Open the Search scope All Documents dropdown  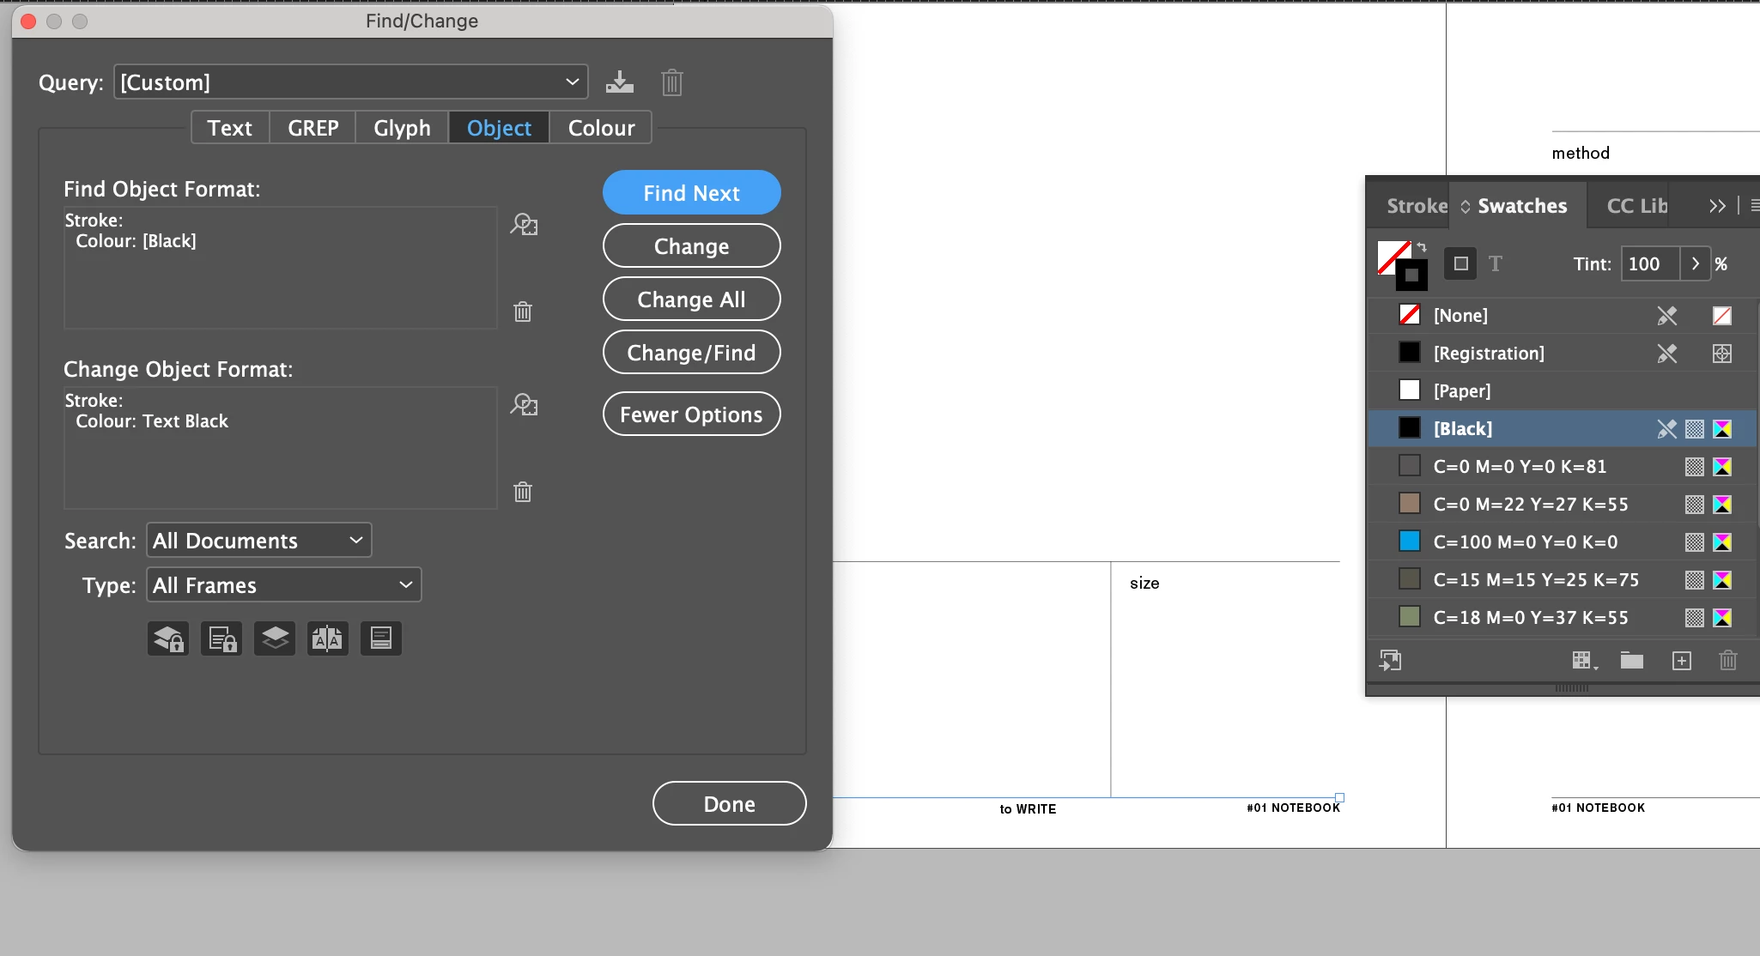click(x=259, y=541)
